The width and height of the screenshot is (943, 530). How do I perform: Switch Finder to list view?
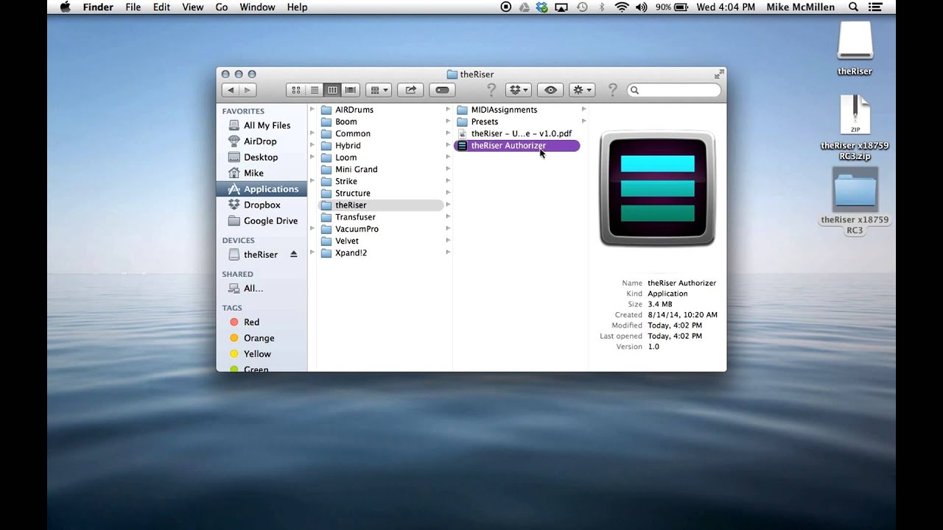point(314,90)
